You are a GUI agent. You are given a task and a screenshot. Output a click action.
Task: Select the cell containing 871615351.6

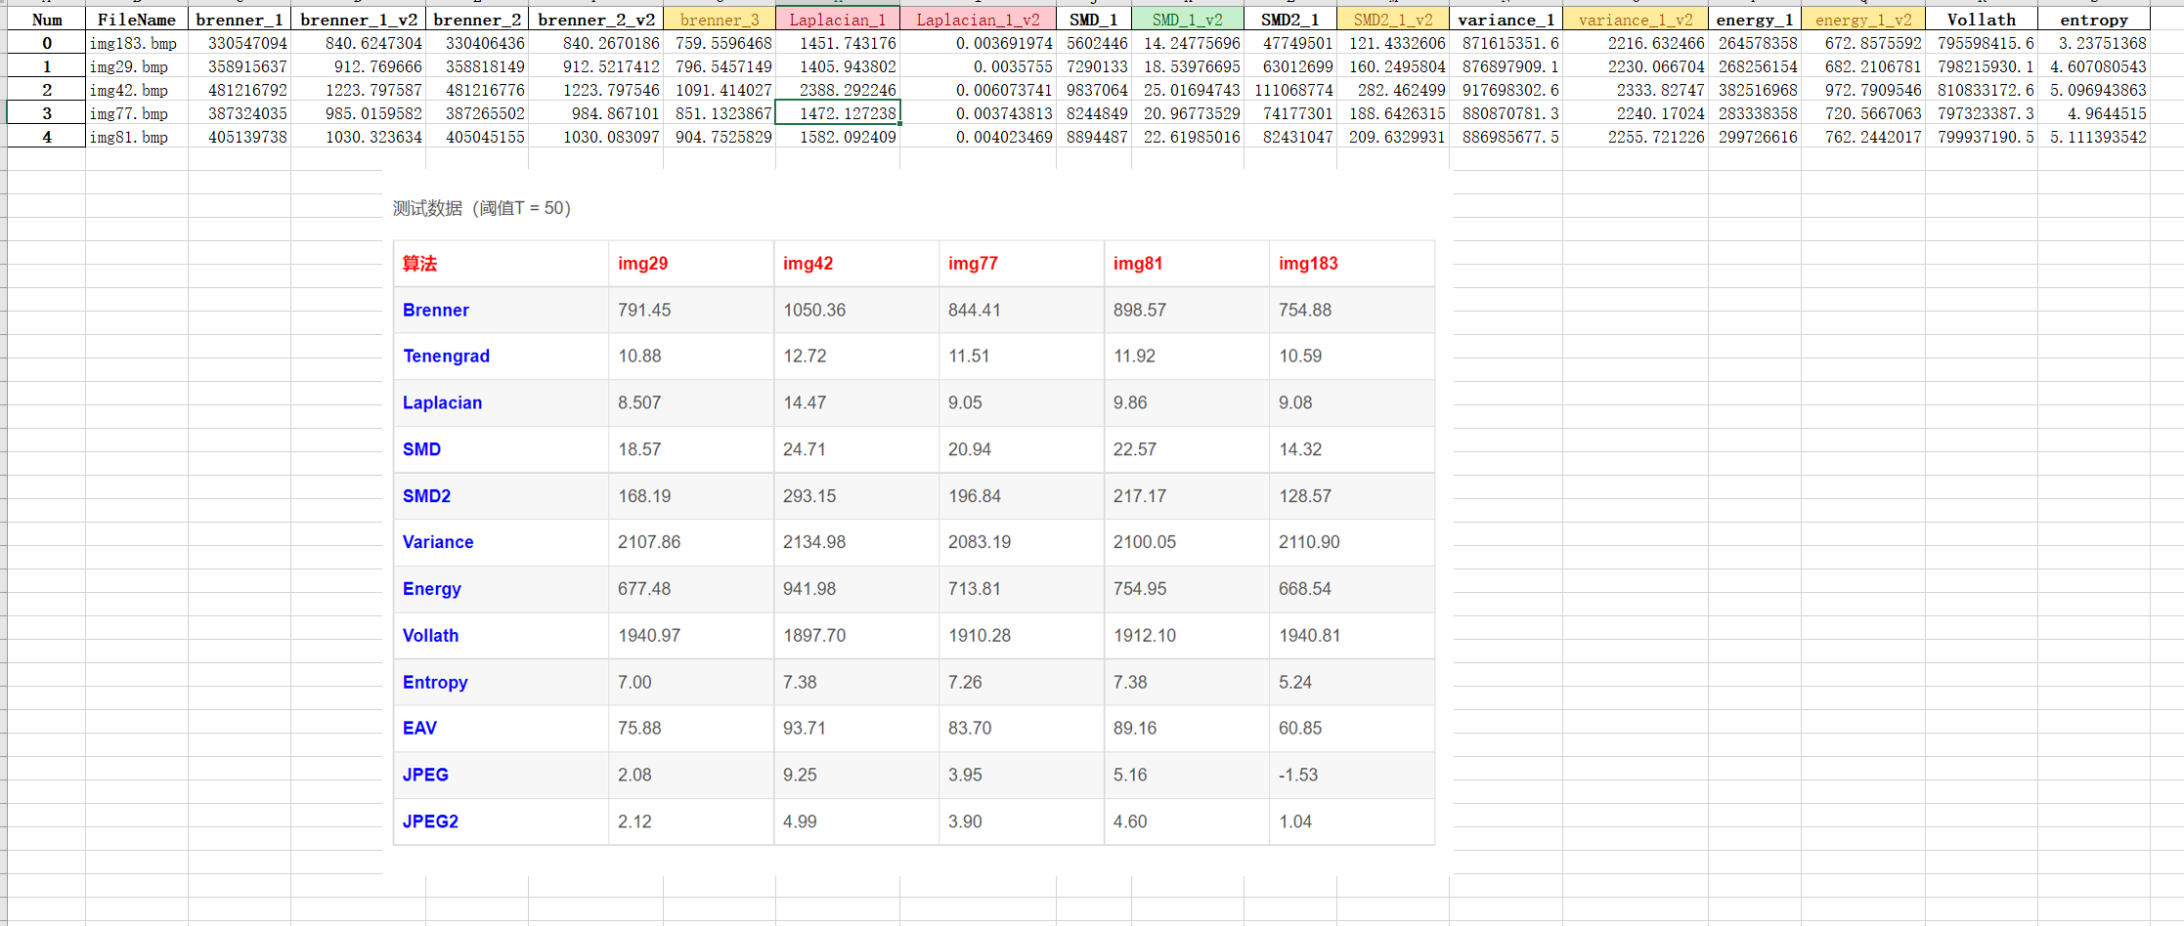click(x=1507, y=43)
